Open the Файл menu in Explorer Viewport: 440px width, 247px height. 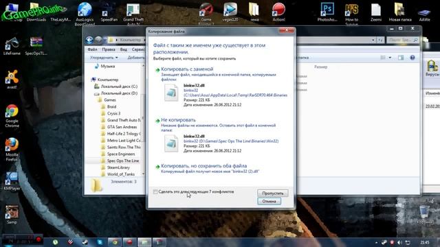click(92, 49)
